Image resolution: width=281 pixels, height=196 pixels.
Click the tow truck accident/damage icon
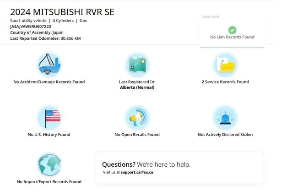pos(49,65)
